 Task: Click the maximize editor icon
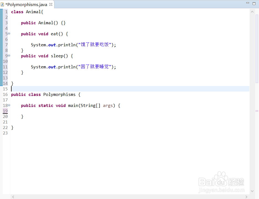pyautogui.click(x=253, y=3)
